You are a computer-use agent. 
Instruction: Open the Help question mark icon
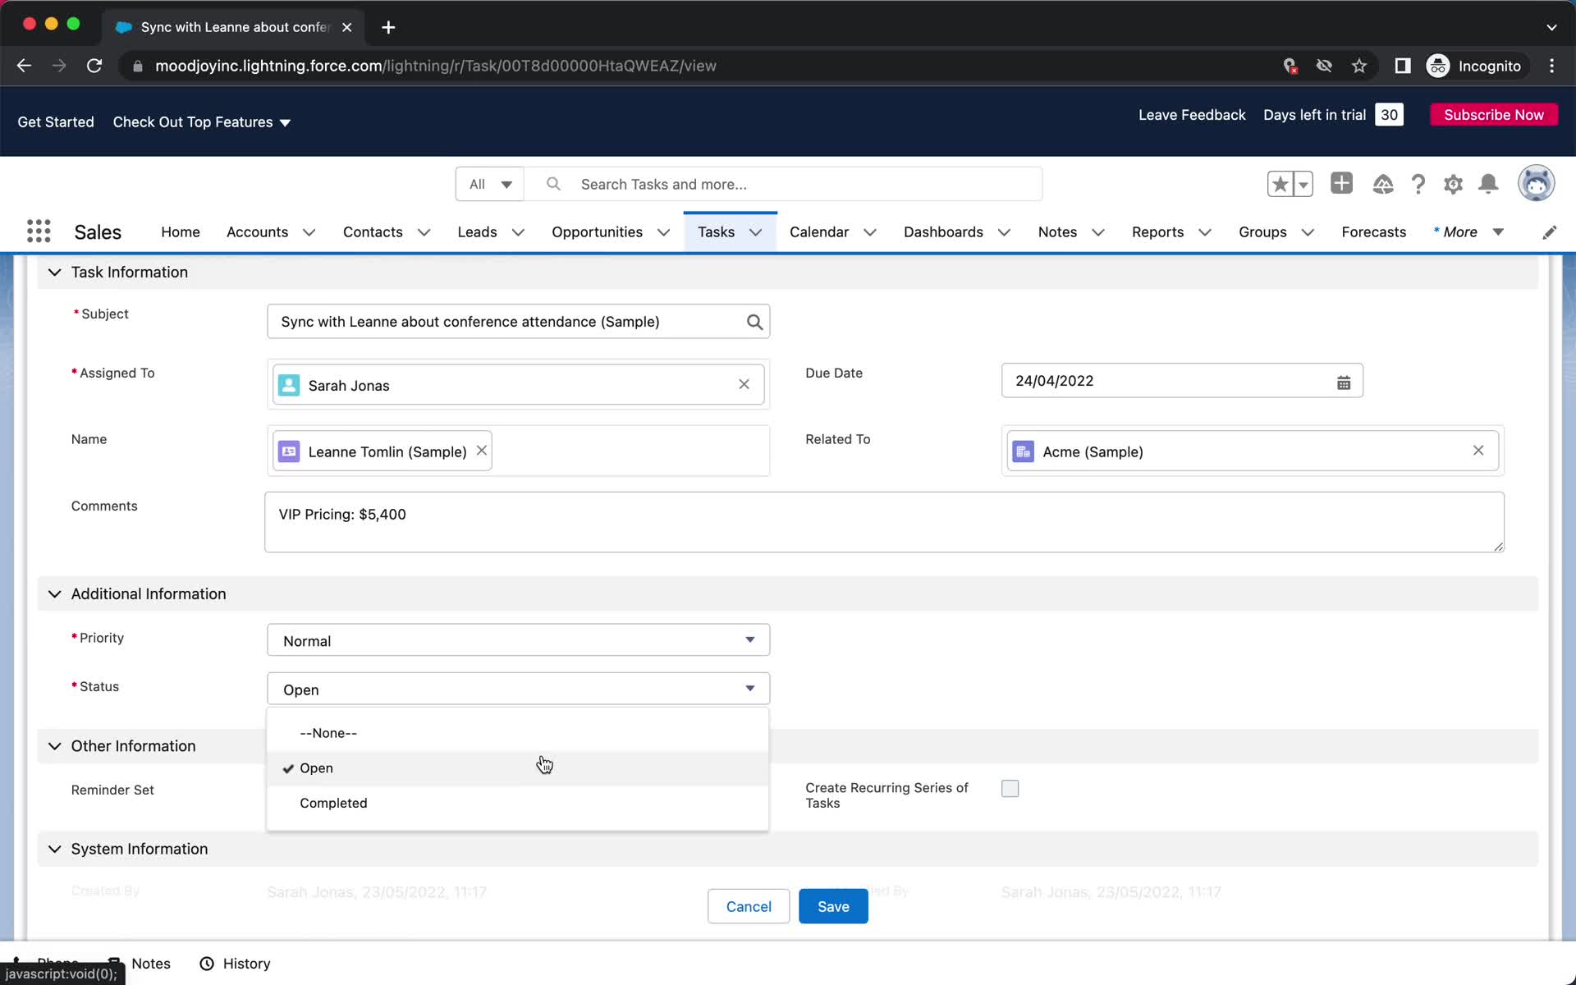click(x=1418, y=184)
